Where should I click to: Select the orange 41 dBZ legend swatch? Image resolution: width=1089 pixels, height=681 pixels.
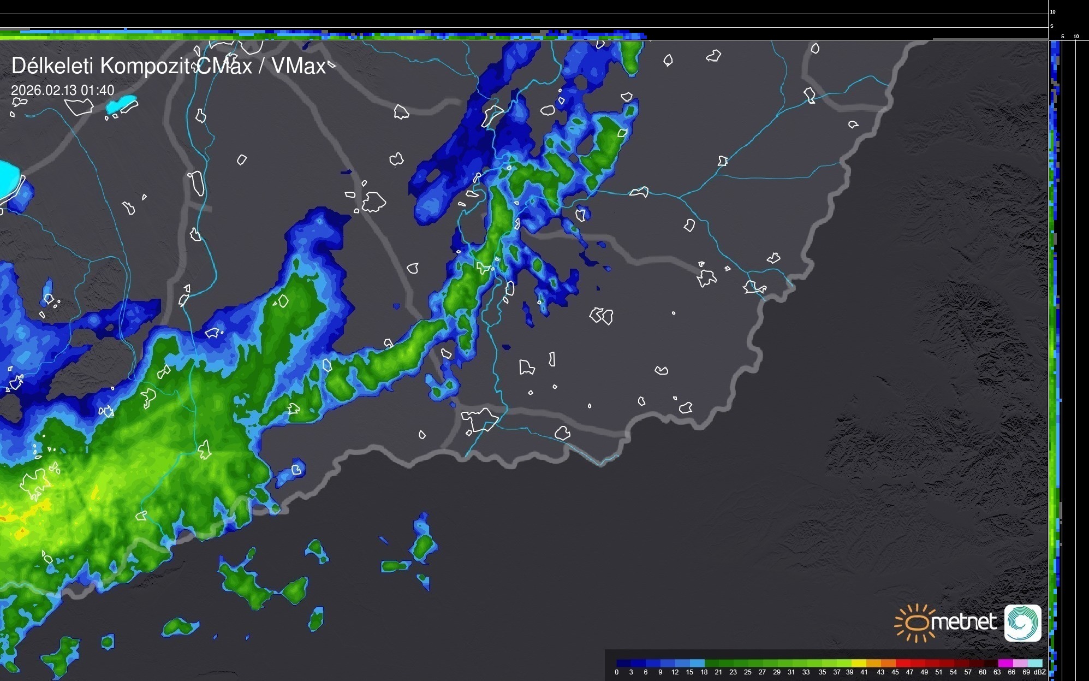[x=873, y=663]
